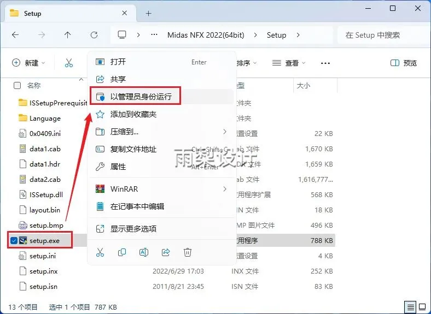Click the forward navigation arrow
The image size is (431, 314).
[42, 35]
